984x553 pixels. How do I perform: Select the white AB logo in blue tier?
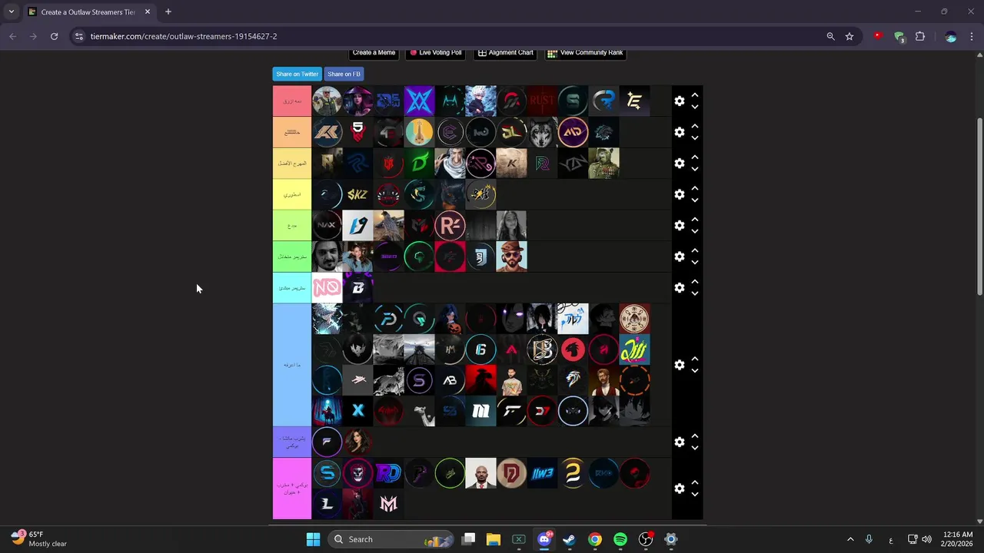point(450,380)
